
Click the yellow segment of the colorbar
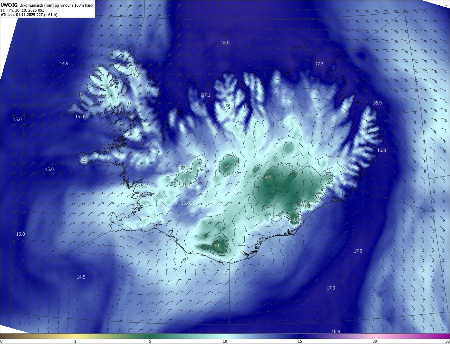click(x=76, y=336)
